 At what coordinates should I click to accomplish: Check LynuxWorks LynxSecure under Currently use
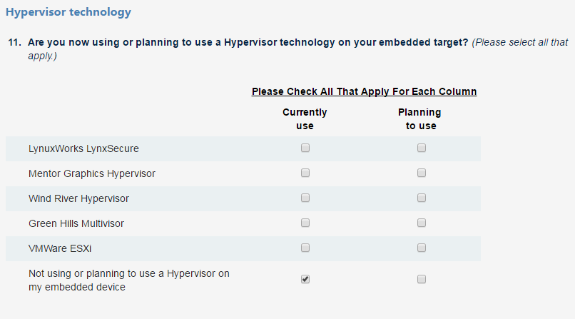305,148
